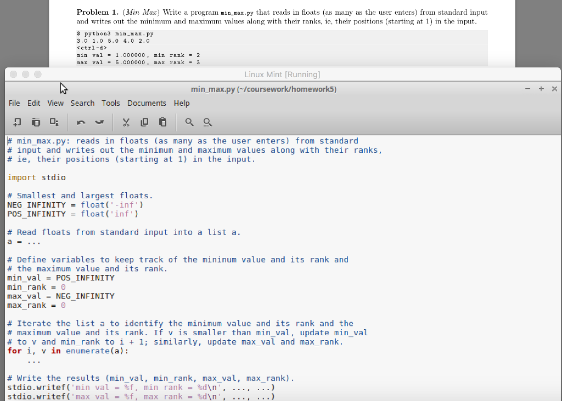Minimize the min_max.py editor window
Screen dimensions: 562x401
pos(527,89)
